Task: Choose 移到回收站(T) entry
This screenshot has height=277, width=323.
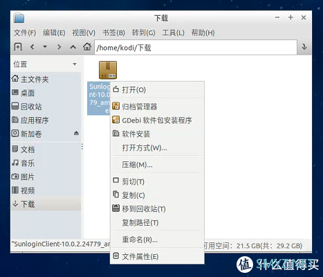Action: pyautogui.click(x=157, y=208)
